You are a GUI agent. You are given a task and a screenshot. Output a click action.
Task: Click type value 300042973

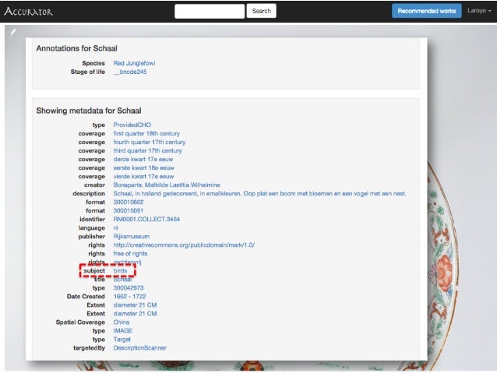[129, 288]
